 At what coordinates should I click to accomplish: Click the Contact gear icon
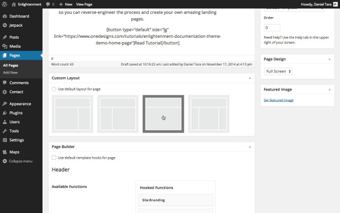click(x=5, y=92)
